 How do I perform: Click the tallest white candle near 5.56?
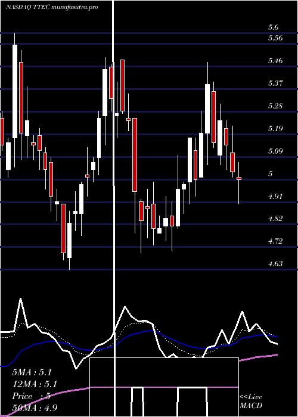(15, 91)
